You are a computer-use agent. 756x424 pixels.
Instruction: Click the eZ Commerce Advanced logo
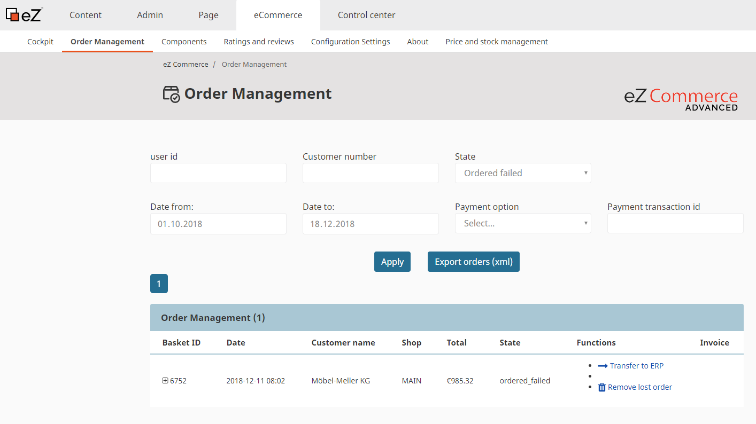(681, 99)
